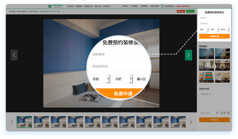Open 装修案例 in top menu

pyautogui.click(x=106, y=6)
